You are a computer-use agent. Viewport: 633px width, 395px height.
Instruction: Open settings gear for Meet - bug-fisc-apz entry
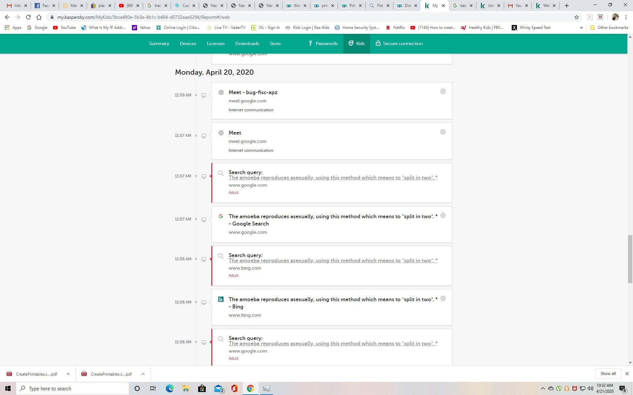[443, 92]
